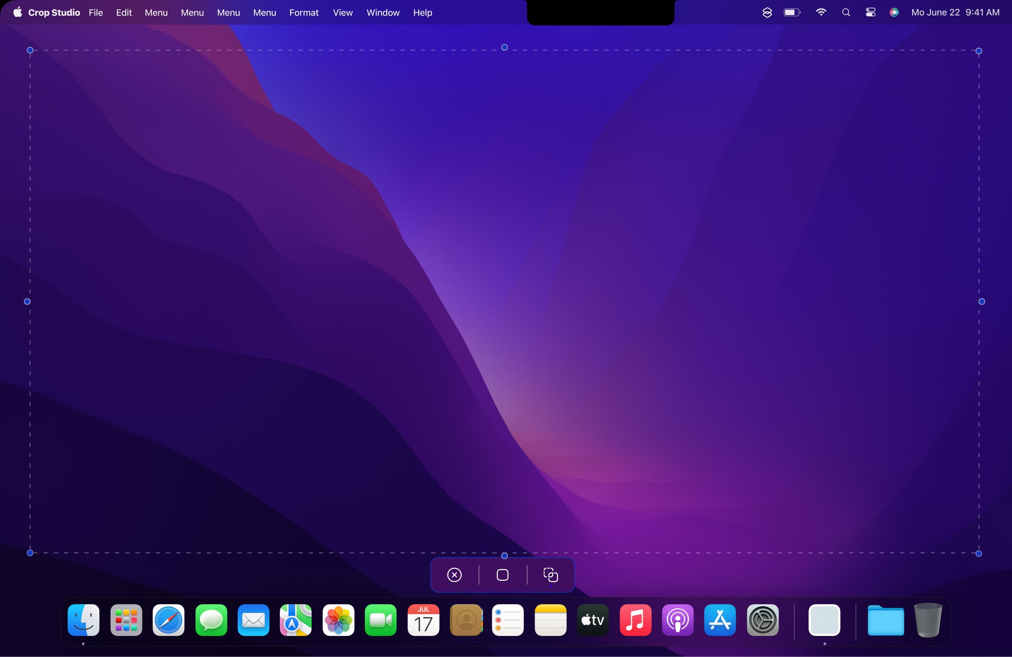Viewport: 1012px width, 657px height.
Task: Open the Trash in the Dock
Action: [x=928, y=620]
